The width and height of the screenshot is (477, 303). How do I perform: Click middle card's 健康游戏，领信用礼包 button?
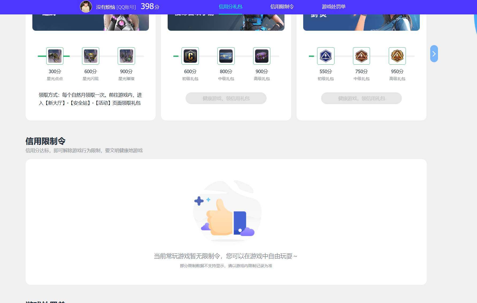pyautogui.click(x=226, y=98)
